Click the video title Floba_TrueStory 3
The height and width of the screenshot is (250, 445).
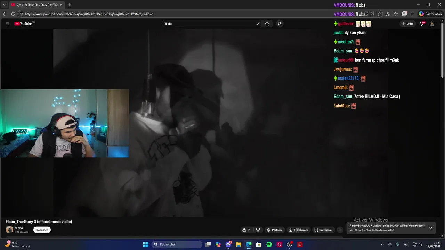(x=39, y=222)
